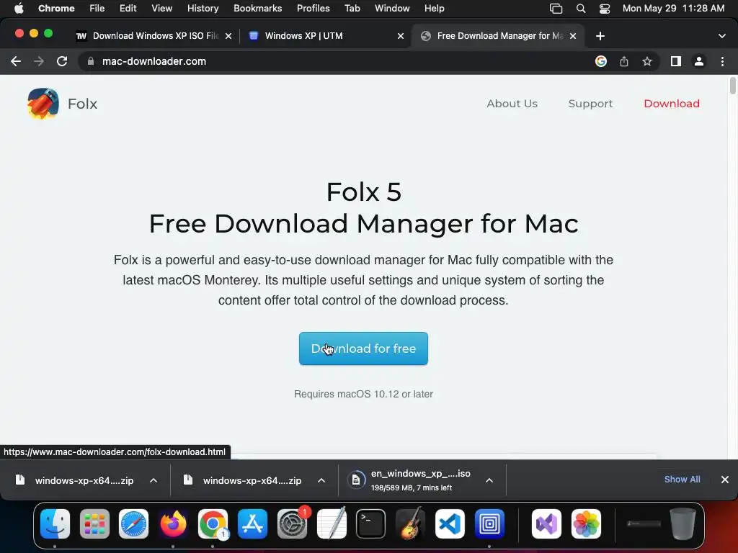The height and width of the screenshot is (553, 738).
Task: Open the tab search chevron
Action: click(722, 36)
